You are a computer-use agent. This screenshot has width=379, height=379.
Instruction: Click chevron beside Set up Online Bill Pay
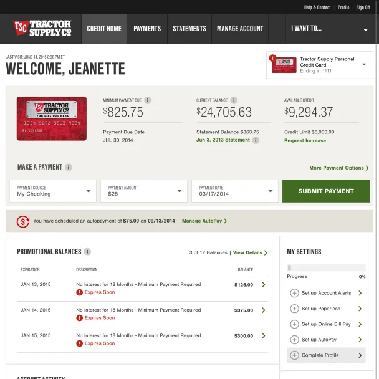pyautogui.click(x=360, y=324)
